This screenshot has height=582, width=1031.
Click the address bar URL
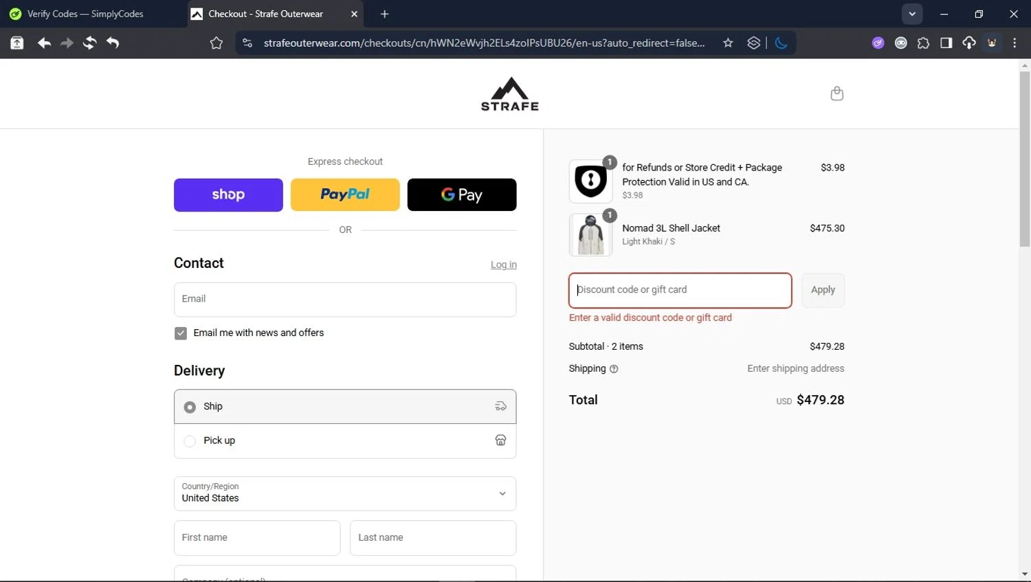(485, 43)
